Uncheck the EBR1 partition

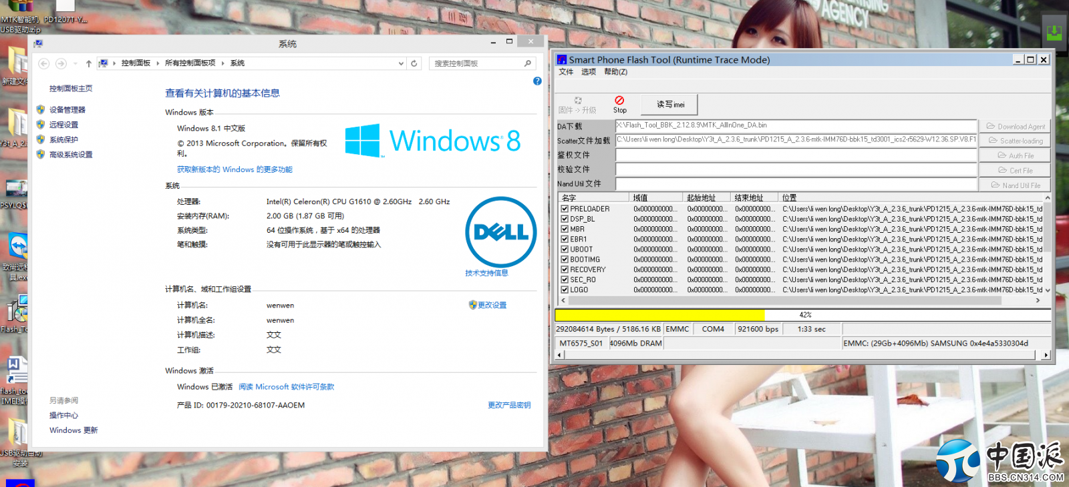coord(565,239)
